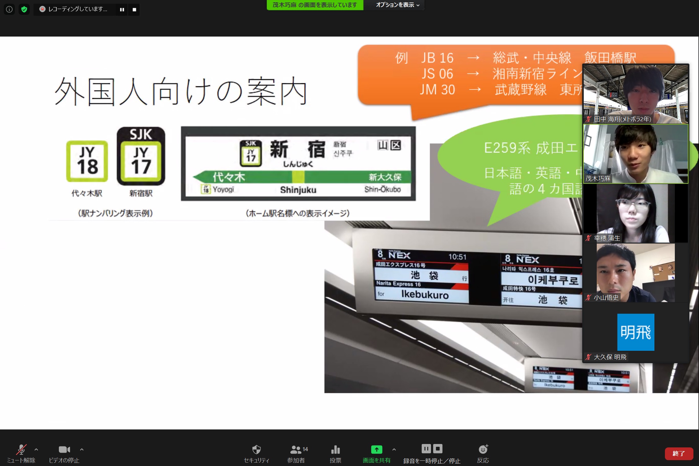
Task: Open the 投票 polls button
Action: coord(336,454)
